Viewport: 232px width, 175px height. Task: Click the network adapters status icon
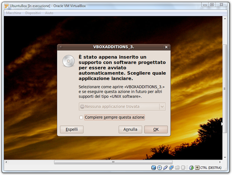click(171, 168)
